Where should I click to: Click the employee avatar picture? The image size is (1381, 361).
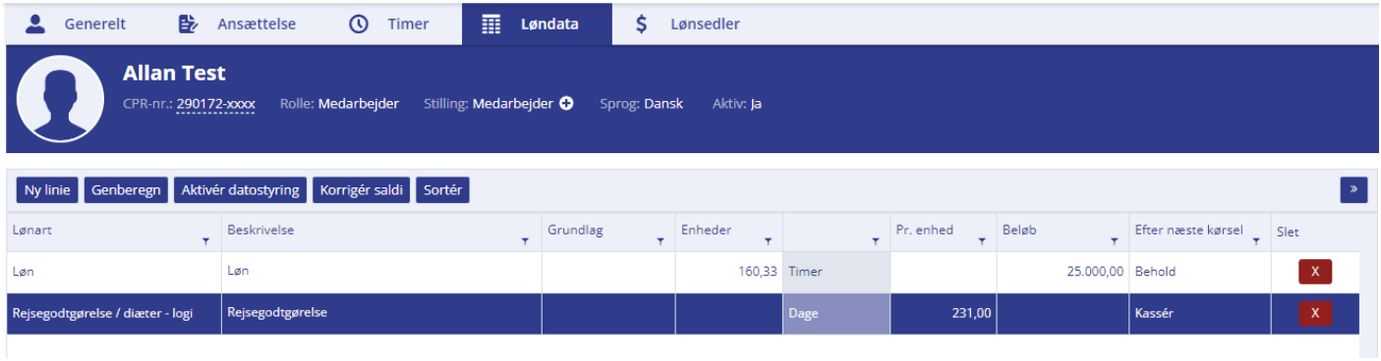[61, 99]
